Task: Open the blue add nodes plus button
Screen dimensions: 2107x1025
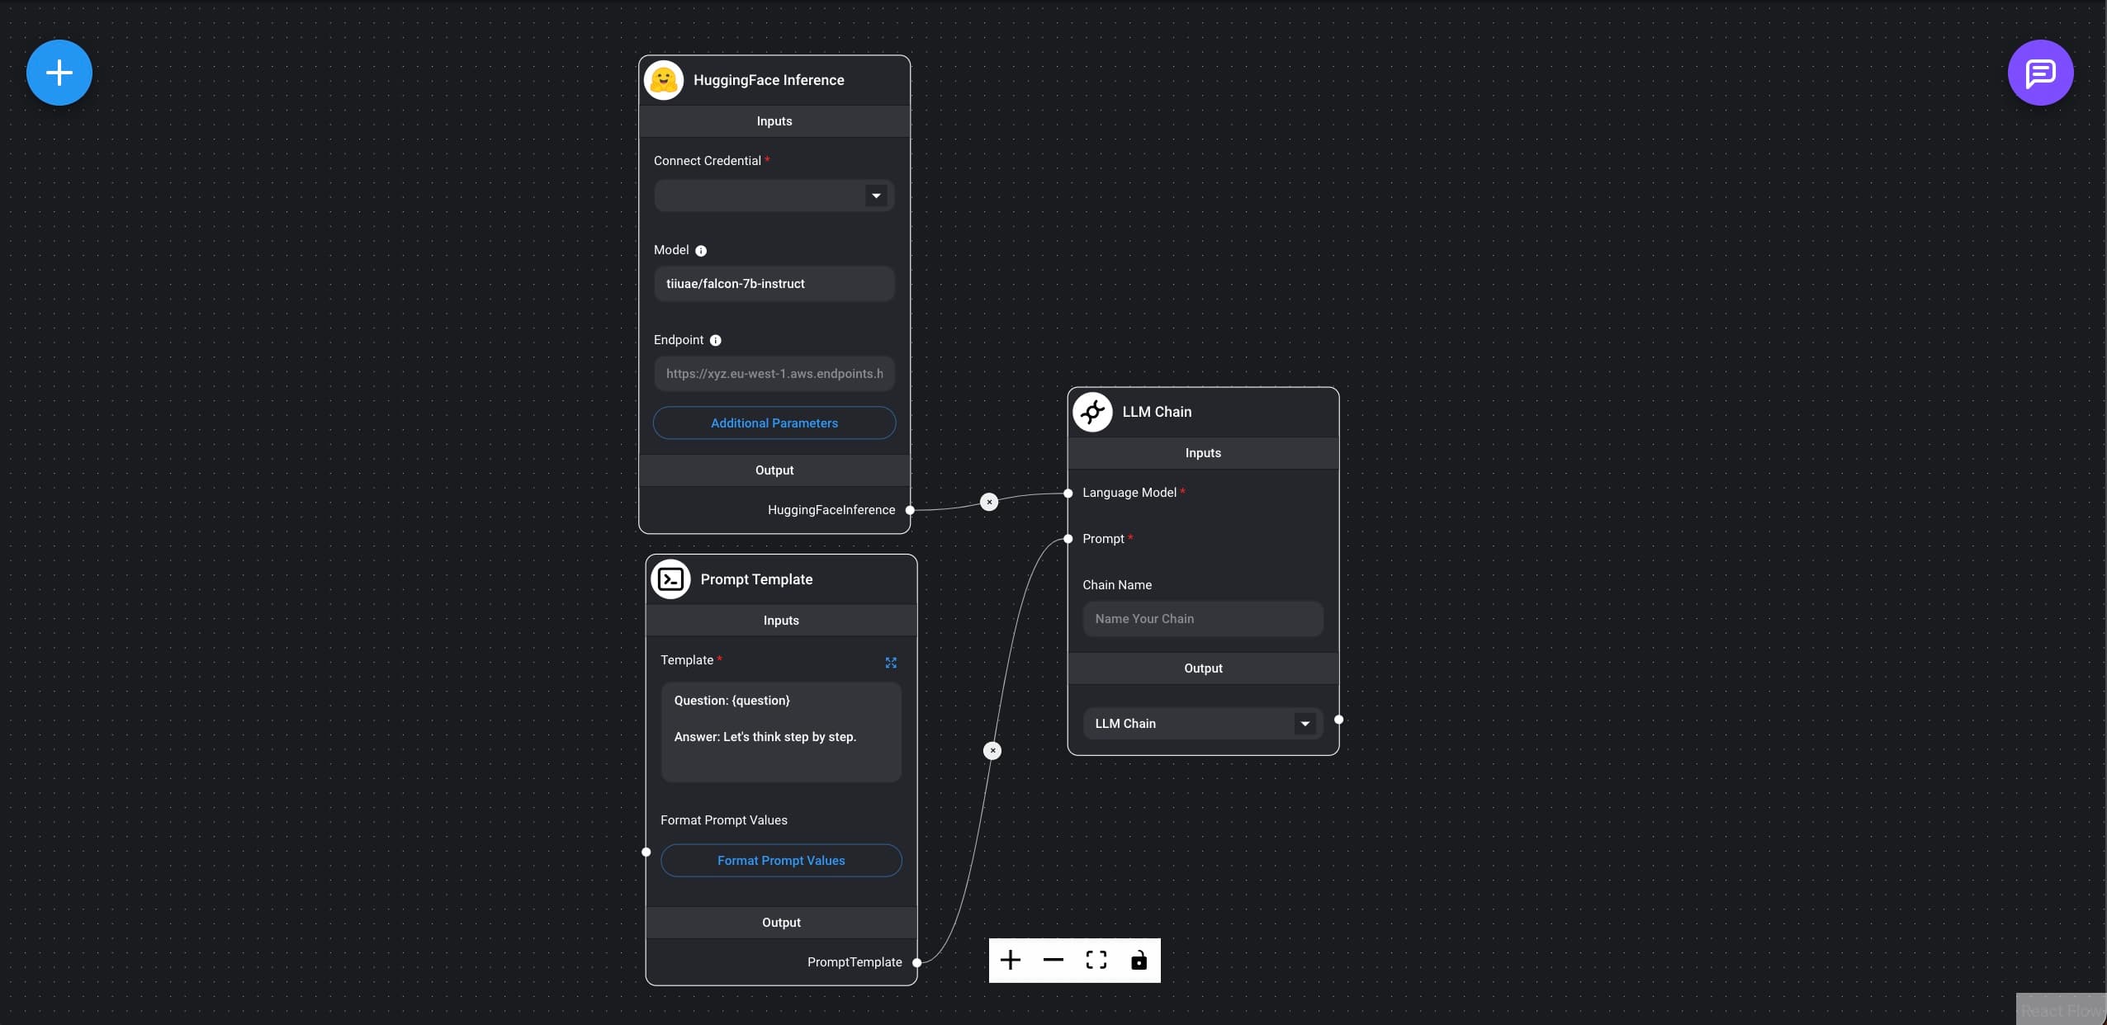Action: (59, 73)
